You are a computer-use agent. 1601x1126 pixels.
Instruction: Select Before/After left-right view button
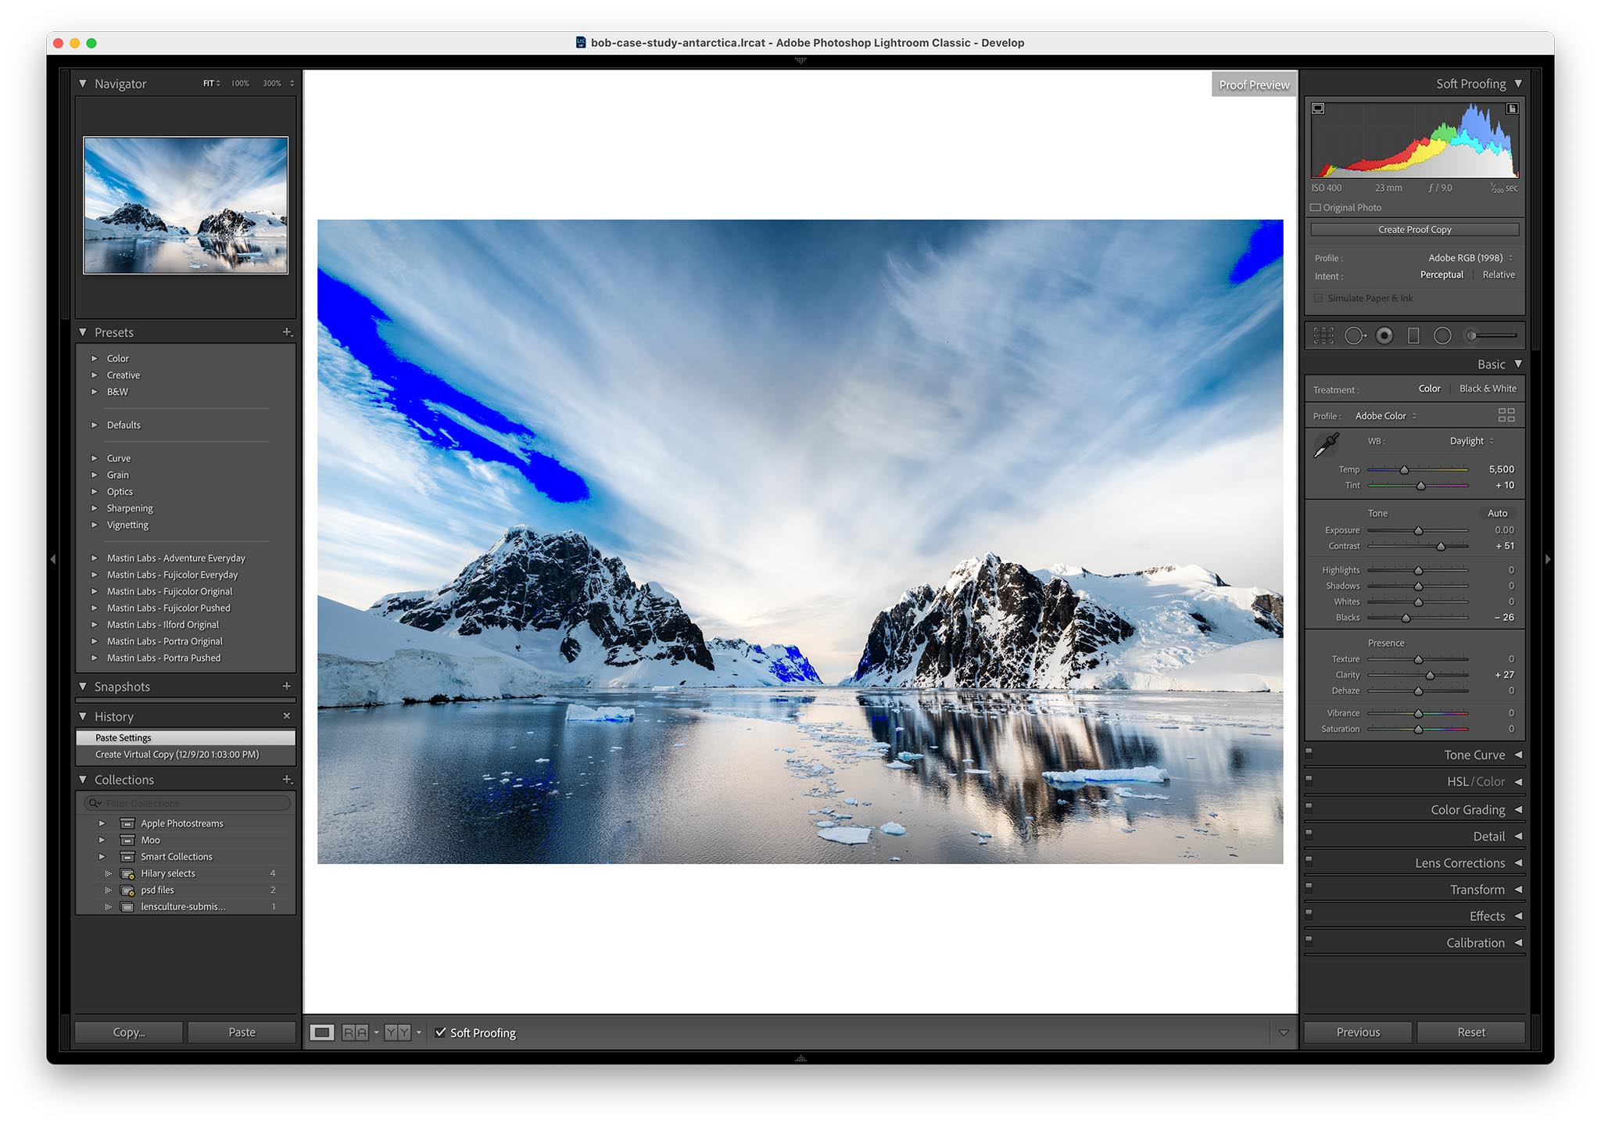click(x=355, y=1032)
